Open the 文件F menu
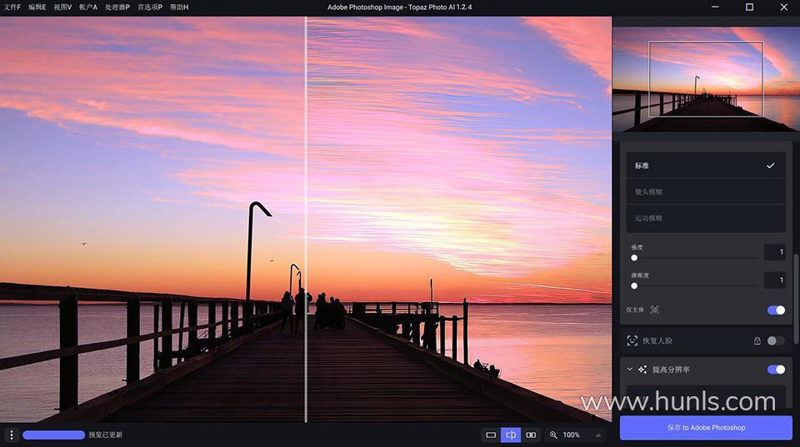 tap(12, 7)
